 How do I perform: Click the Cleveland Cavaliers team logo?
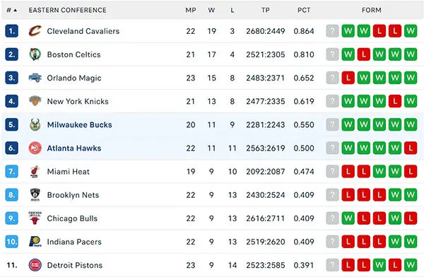pyautogui.click(x=35, y=31)
